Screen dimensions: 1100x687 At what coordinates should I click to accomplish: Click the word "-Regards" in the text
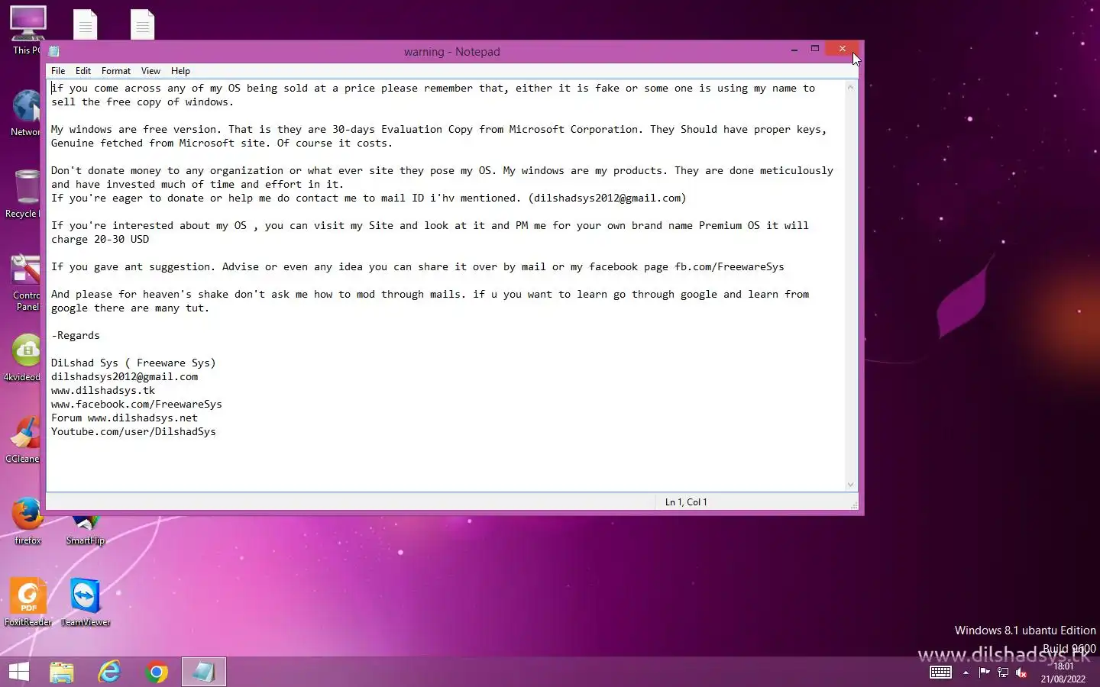(76, 336)
